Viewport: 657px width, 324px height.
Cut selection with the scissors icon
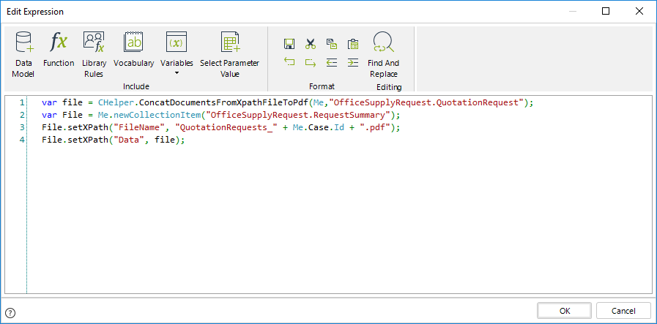point(311,44)
